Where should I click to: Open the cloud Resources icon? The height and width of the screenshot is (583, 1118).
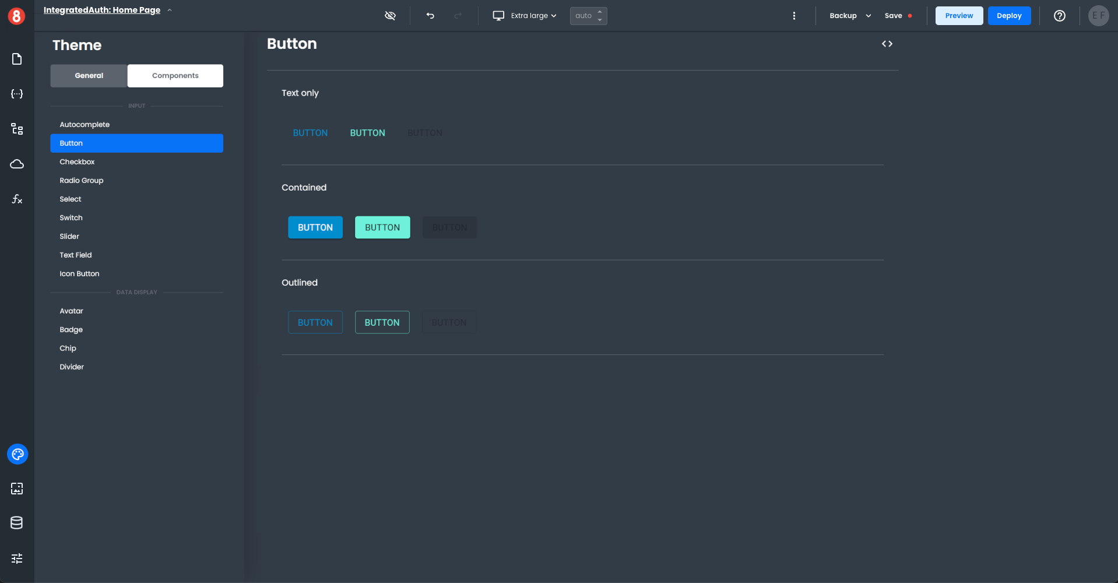click(17, 164)
